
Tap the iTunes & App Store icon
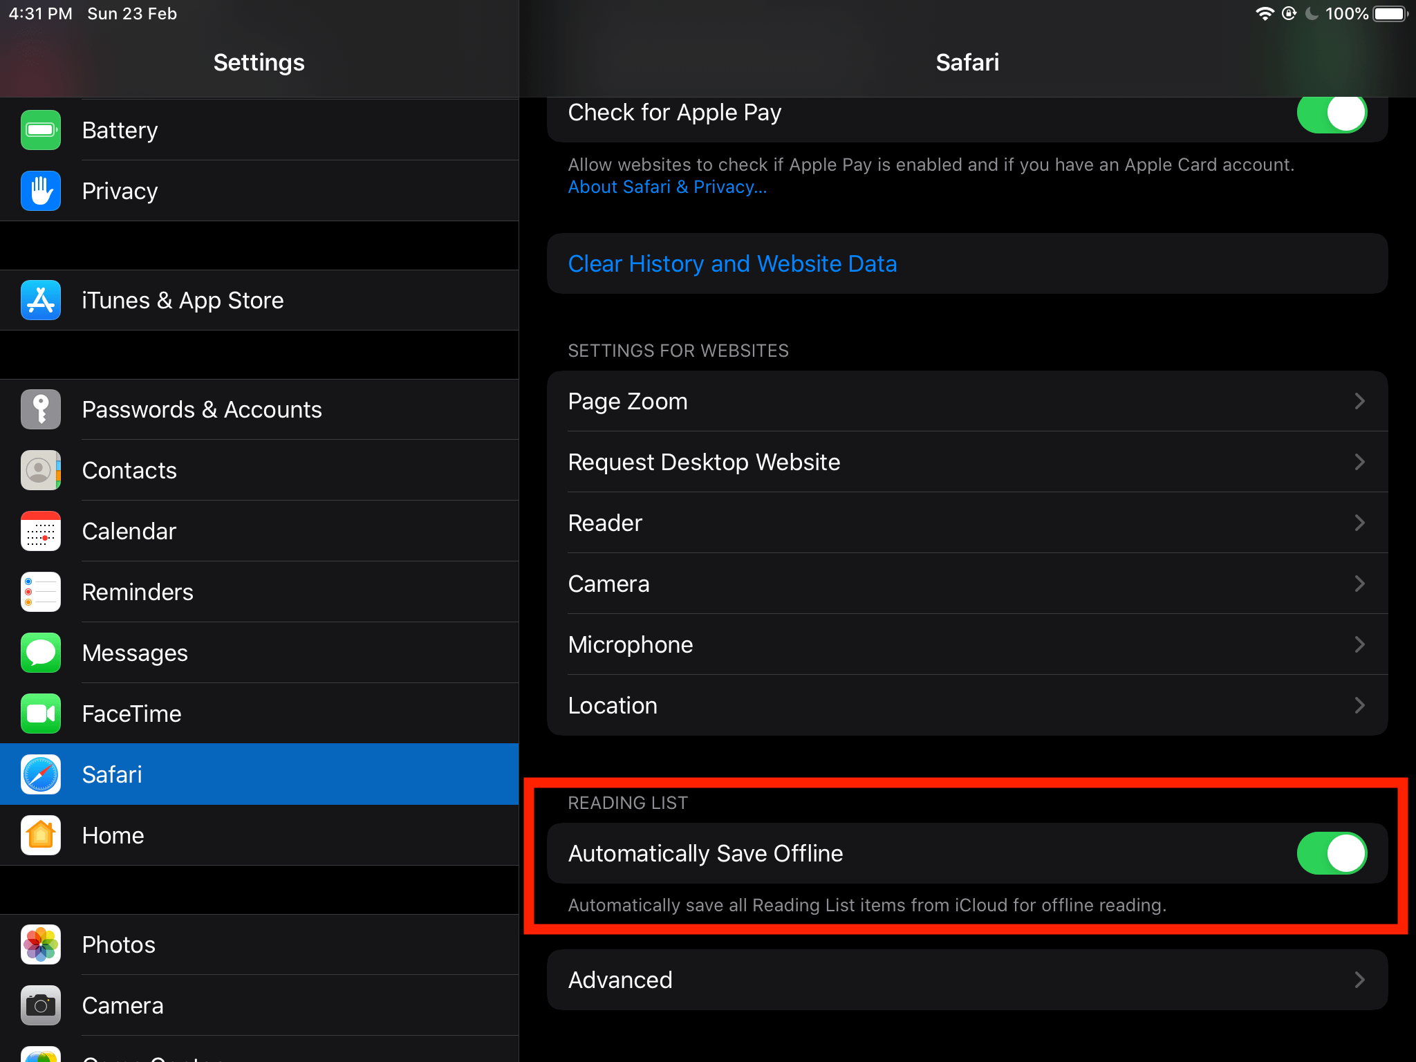point(41,300)
